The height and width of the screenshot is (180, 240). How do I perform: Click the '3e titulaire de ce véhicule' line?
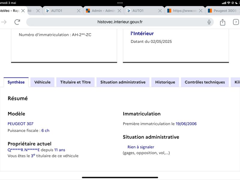click(x=43, y=156)
